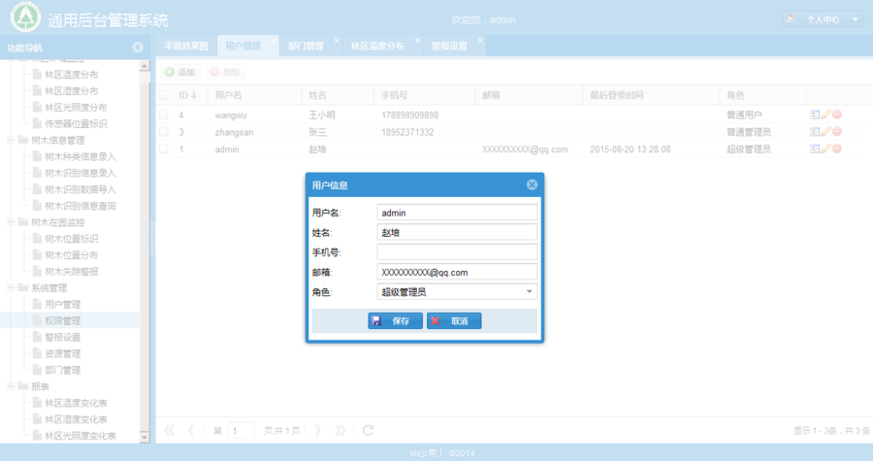Click sidebar scrollbar up arrow
873x461 pixels.
point(145,66)
